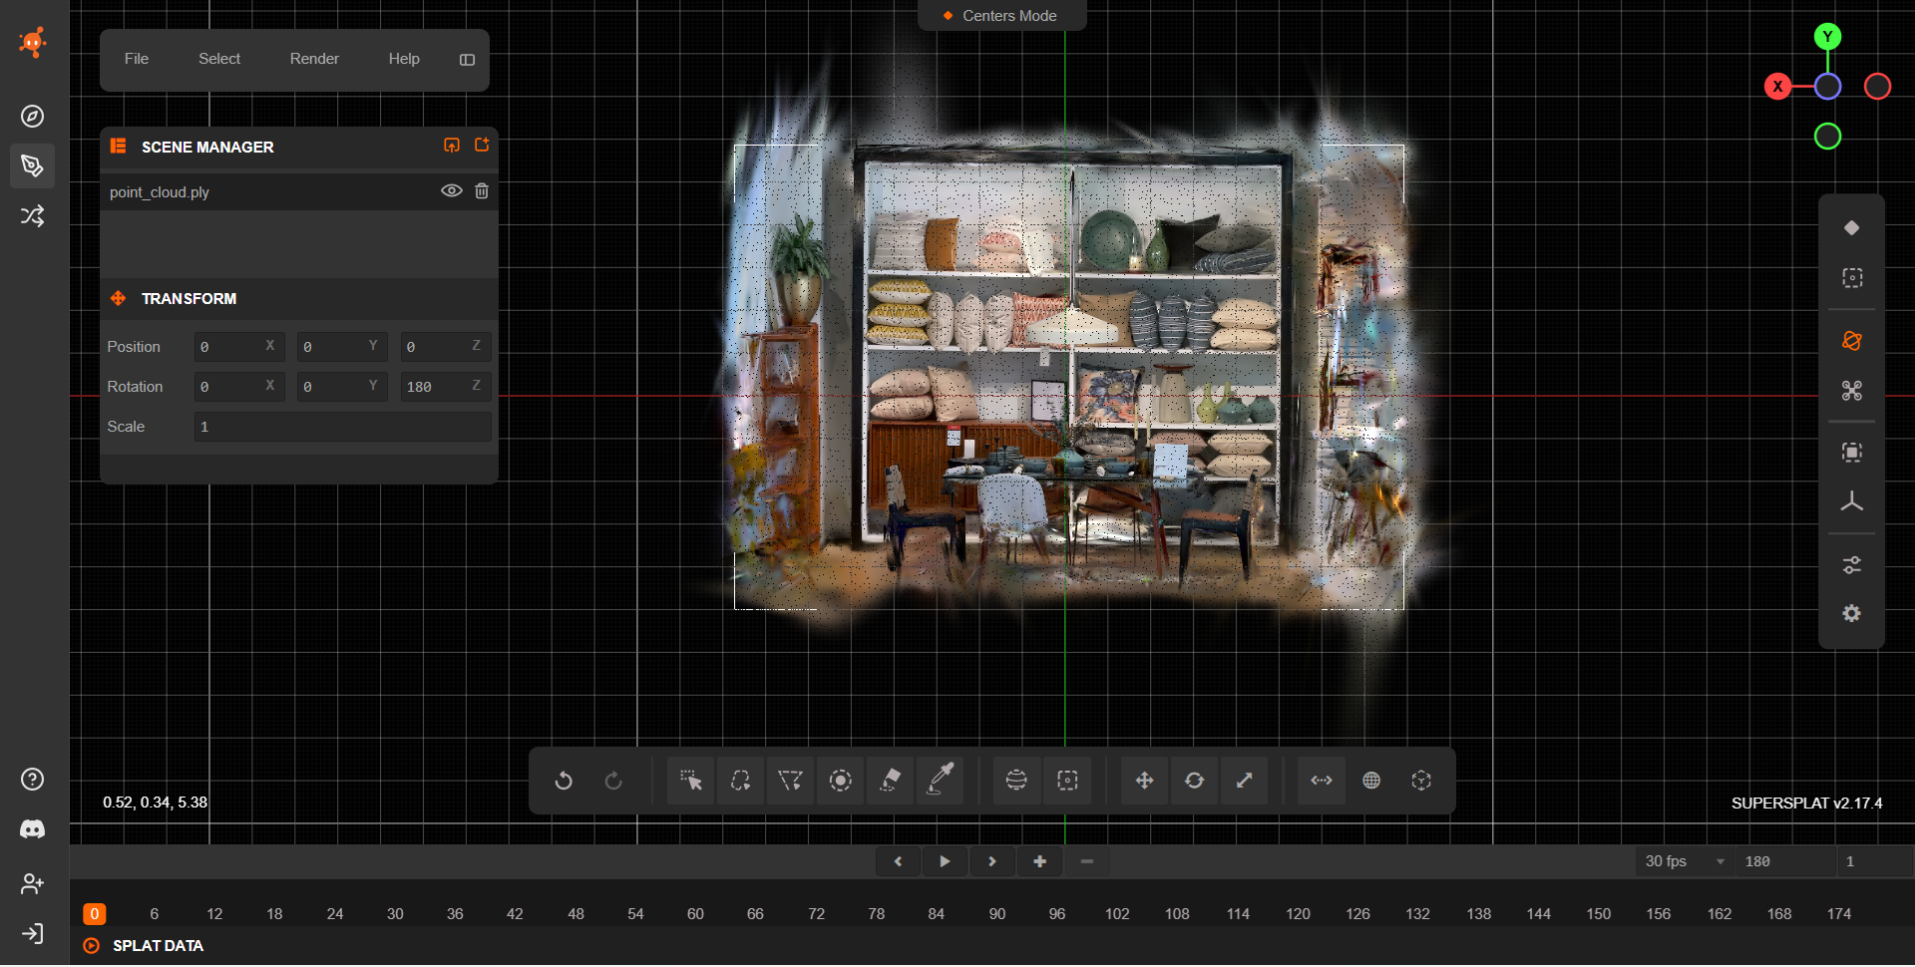Select the Box selection tool
Viewport: 1915px width, 967px height.
[1067, 781]
